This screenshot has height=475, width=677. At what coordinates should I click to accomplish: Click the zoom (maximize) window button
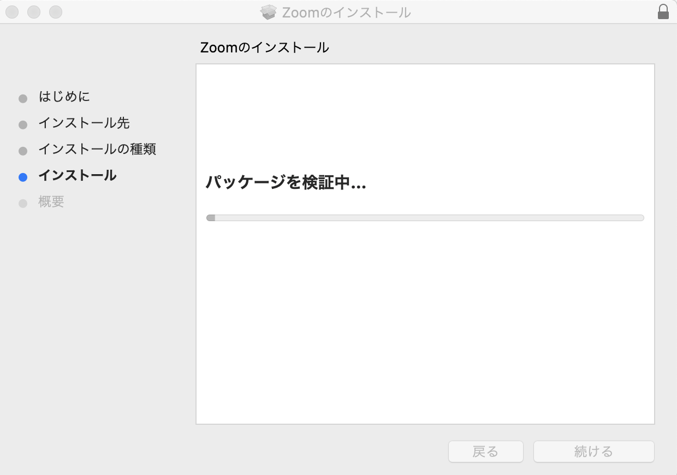(56, 11)
